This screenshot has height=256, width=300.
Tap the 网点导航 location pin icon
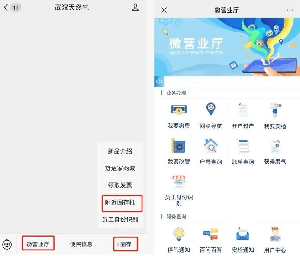click(x=211, y=109)
